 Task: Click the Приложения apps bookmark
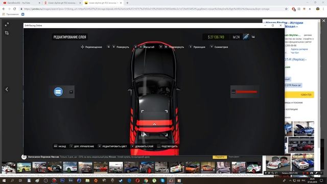tap(10, 14)
